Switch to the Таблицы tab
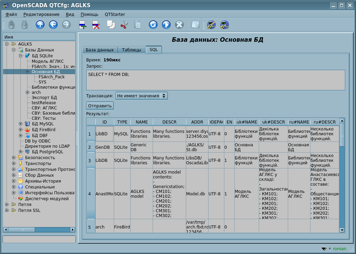This screenshot has width=356, height=254. (131, 50)
